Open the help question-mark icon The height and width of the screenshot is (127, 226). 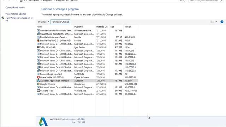(222, 22)
